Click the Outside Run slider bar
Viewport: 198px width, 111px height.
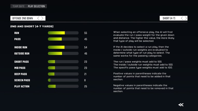click(x=63, y=54)
